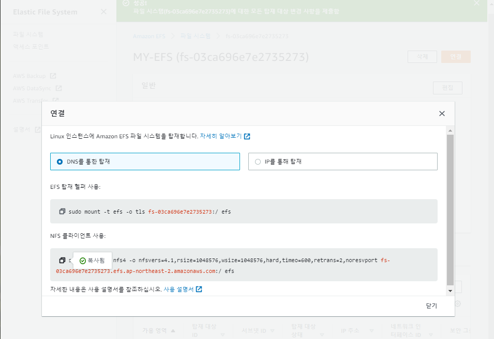494x339 pixels.
Task: Click 설명서 external link icon
Action: (37, 130)
